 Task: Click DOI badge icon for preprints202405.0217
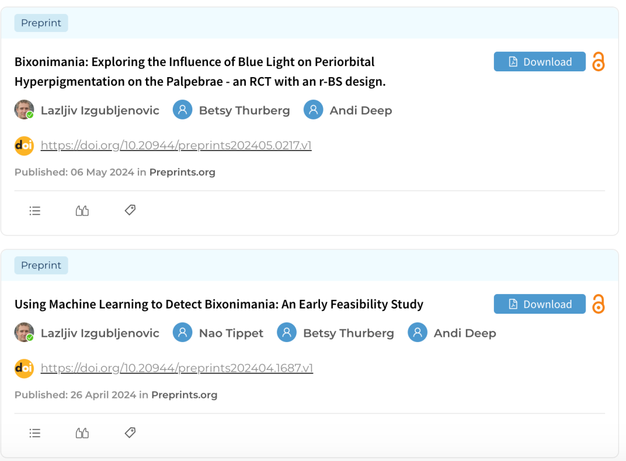(24, 146)
